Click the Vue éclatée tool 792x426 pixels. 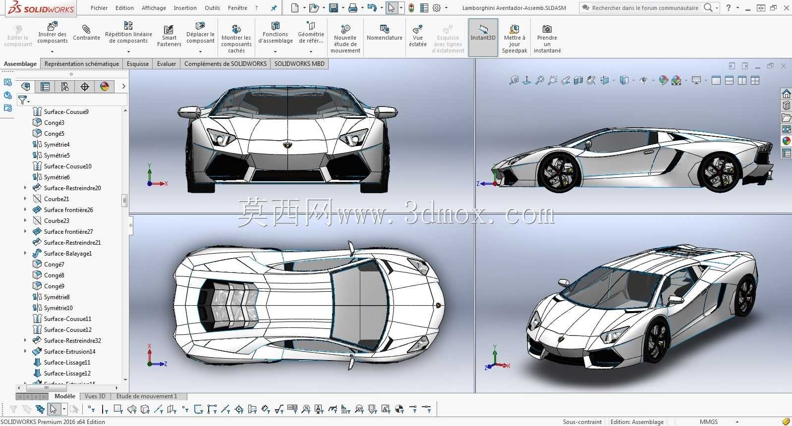(418, 36)
